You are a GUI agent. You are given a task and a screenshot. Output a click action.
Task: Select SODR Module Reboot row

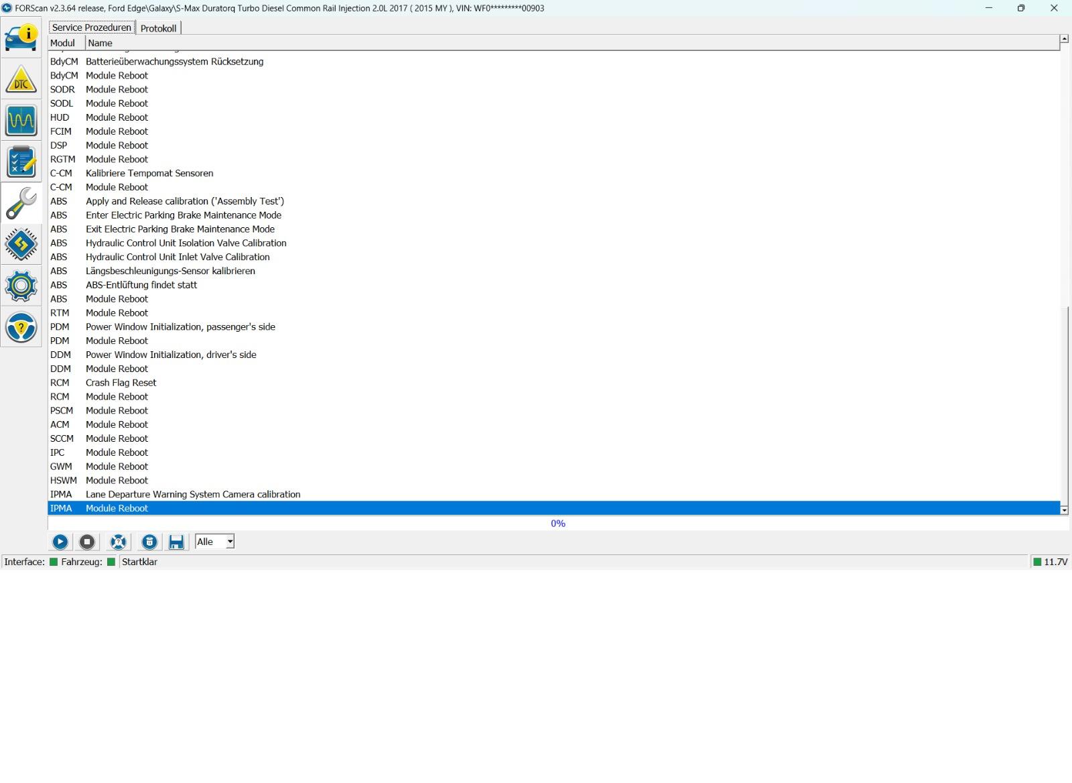pos(554,89)
